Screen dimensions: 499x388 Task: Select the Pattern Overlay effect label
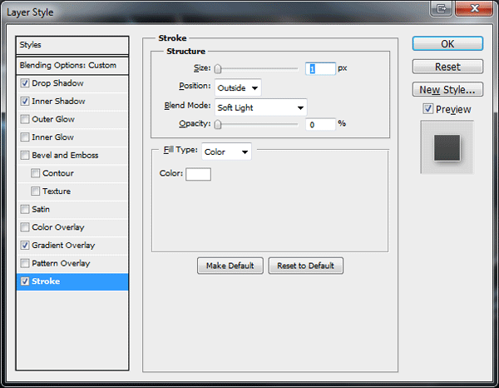(61, 263)
